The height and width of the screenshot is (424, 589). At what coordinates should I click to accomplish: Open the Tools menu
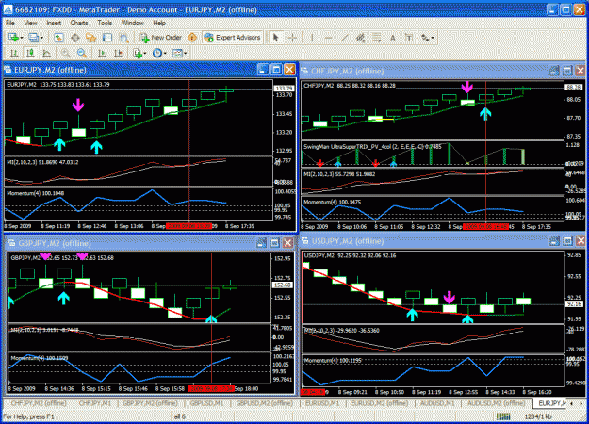point(105,23)
